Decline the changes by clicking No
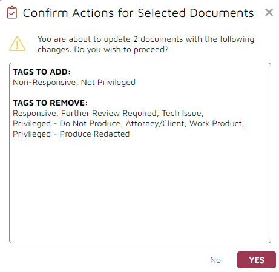The width and height of the screenshot is (279, 272). tap(215, 260)
